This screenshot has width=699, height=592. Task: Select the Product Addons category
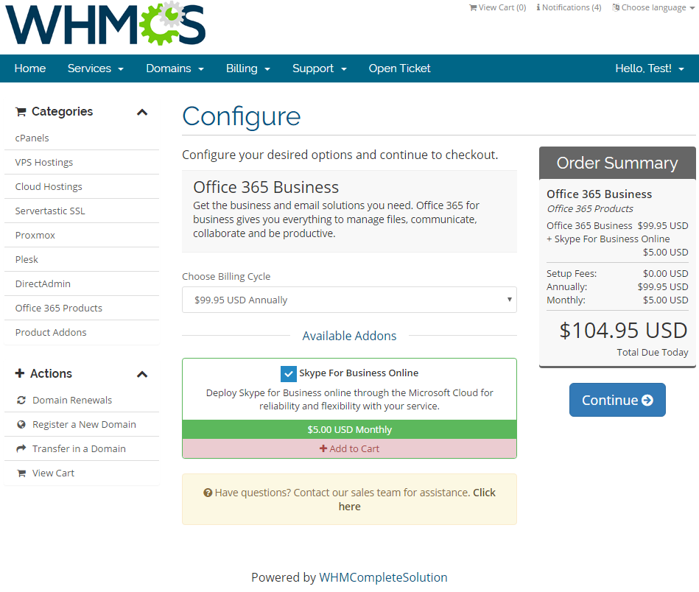pyautogui.click(x=82, y=332)
